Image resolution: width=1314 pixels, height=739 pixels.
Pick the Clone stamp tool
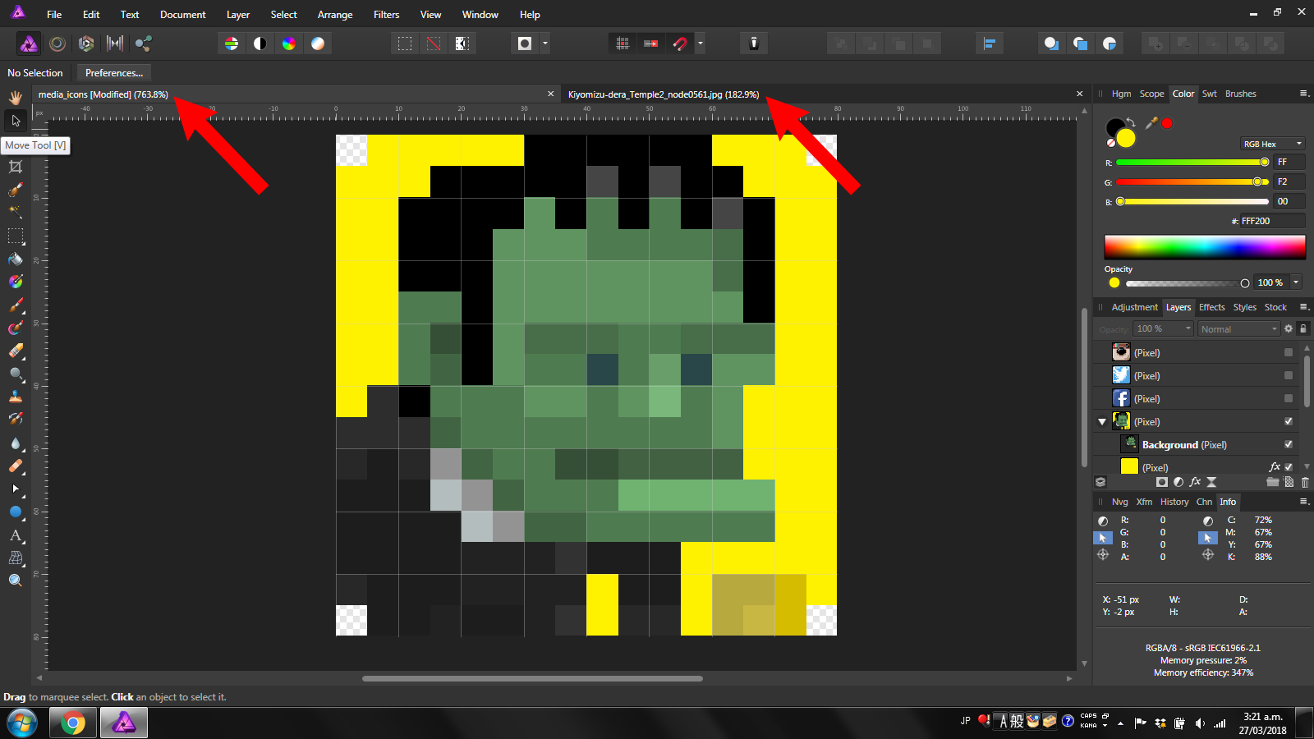(16, 397)
